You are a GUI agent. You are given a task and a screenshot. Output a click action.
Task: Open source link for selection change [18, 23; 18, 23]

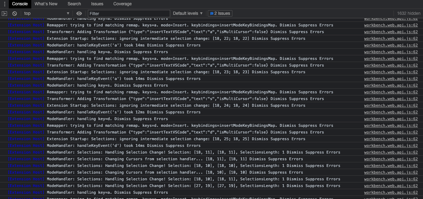pyautogui.click(x=391, y=72)
